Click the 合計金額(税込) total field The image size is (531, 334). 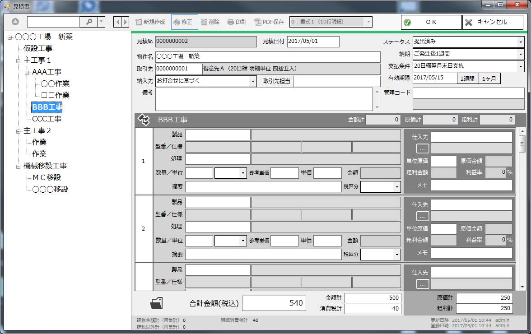[274, 303]
